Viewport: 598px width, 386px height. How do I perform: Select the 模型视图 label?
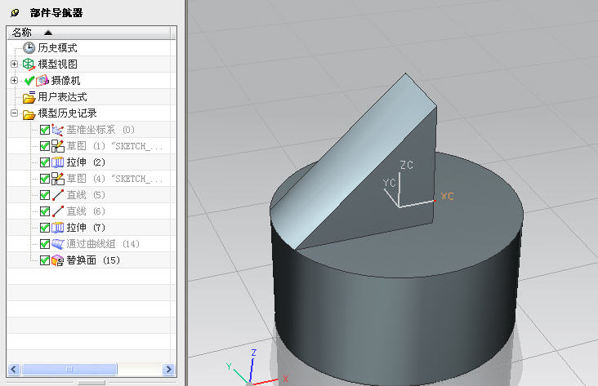57,64
